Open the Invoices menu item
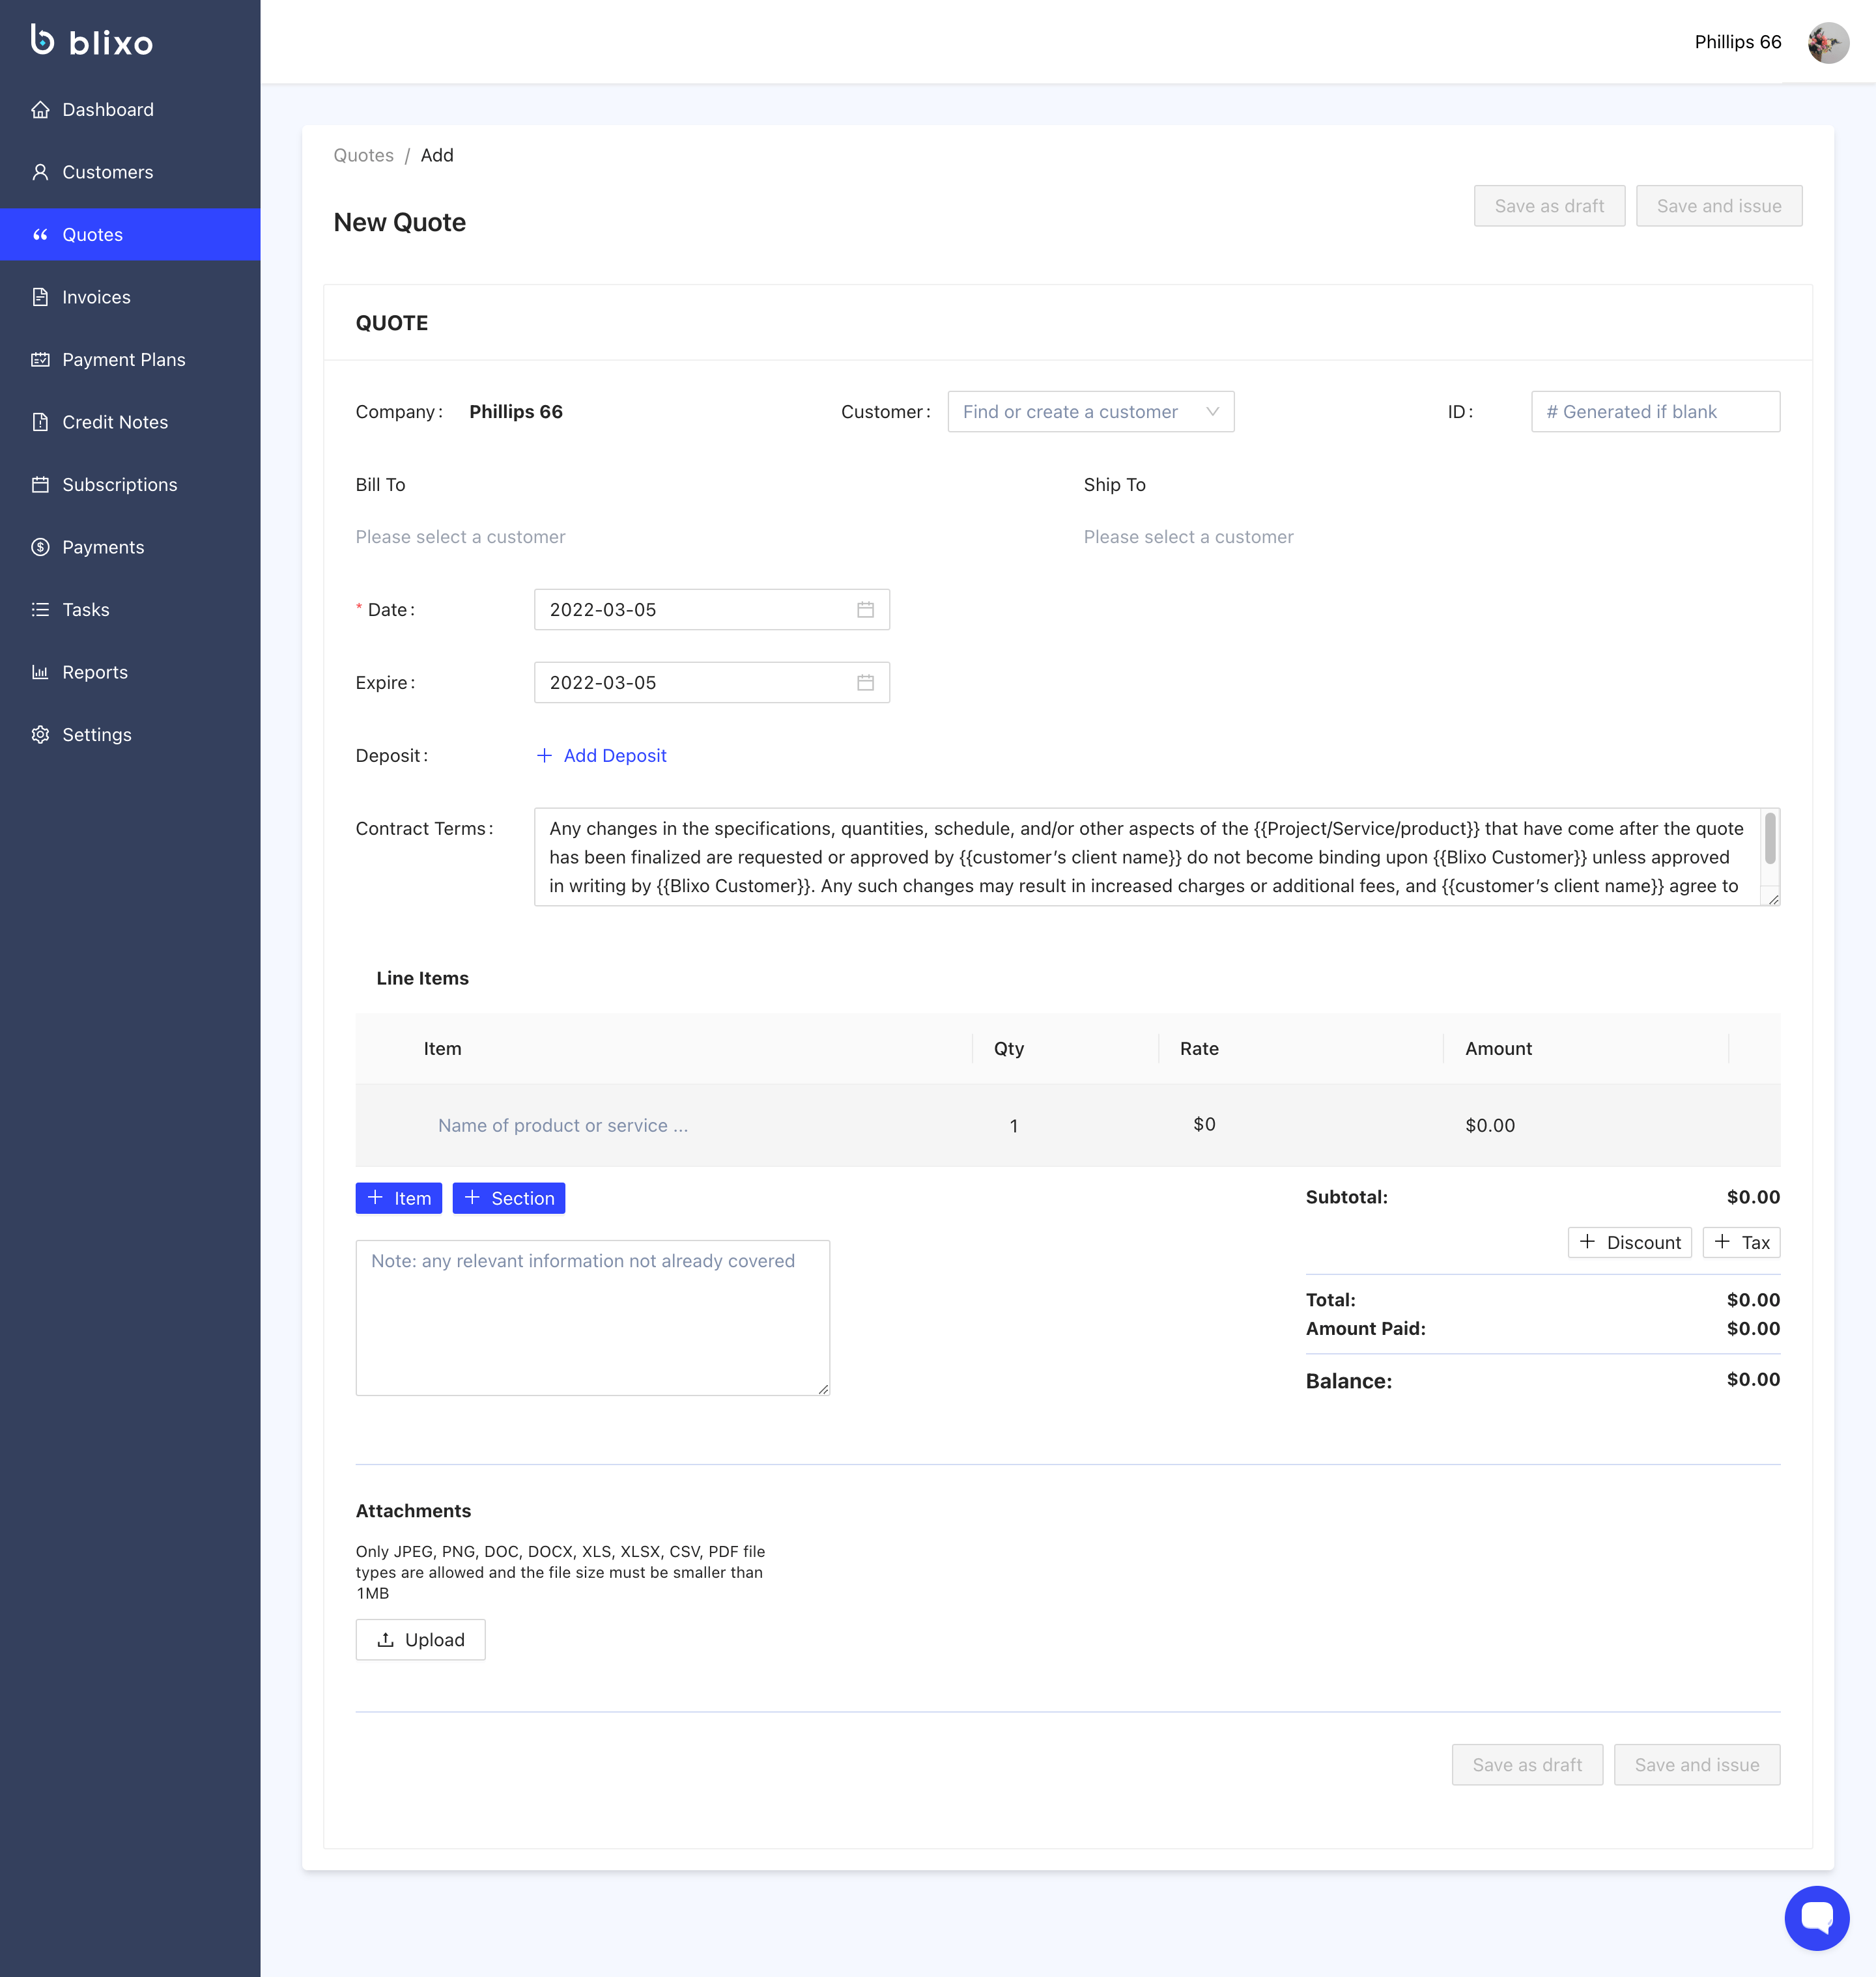1876x1977 pixels. [96, 297]
